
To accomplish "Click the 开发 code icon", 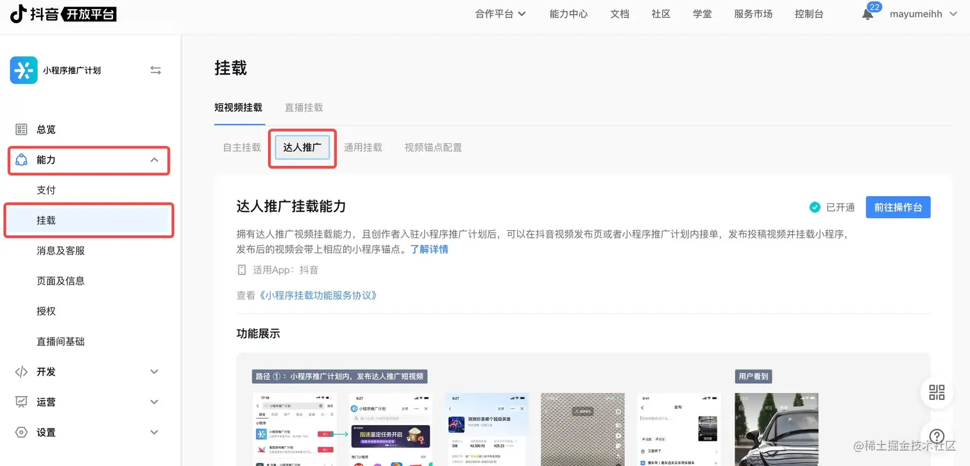I will [x=21, y=372].
